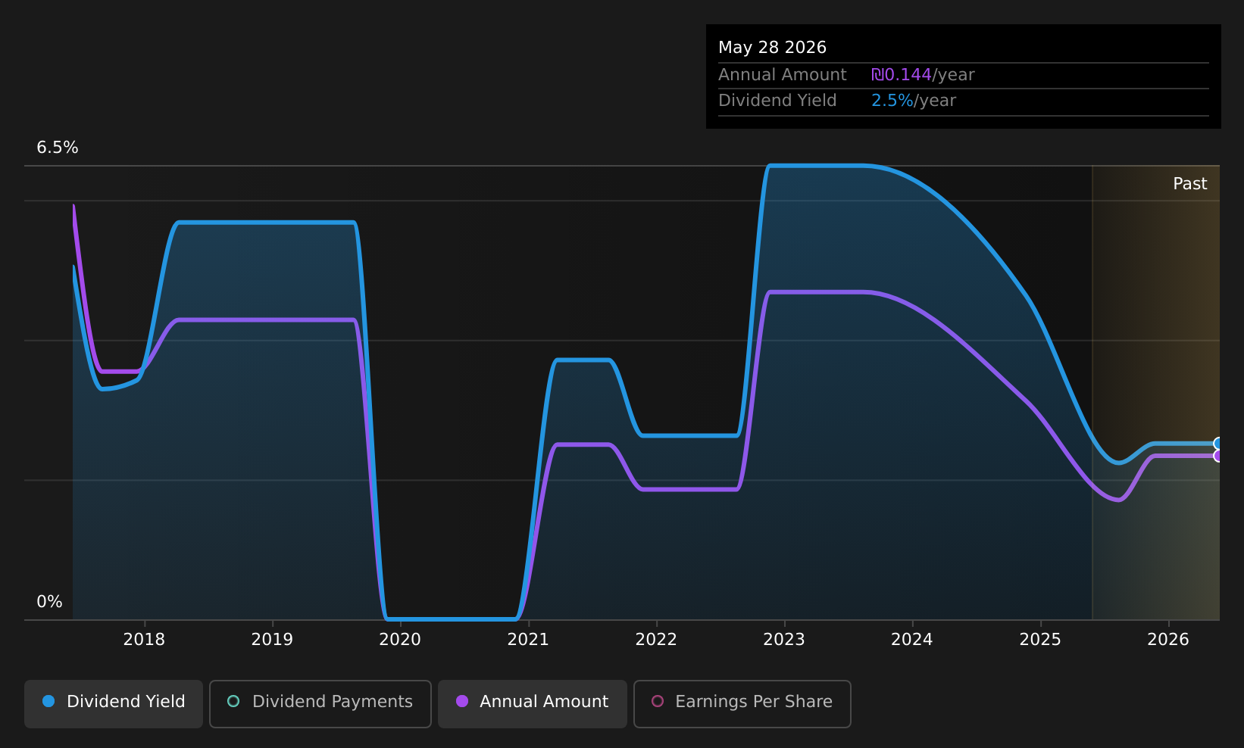
Task: Click the 2021 axis label
Action: [528, 640]
